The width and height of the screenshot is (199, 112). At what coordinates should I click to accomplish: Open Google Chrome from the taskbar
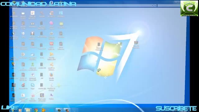(36, 110)
